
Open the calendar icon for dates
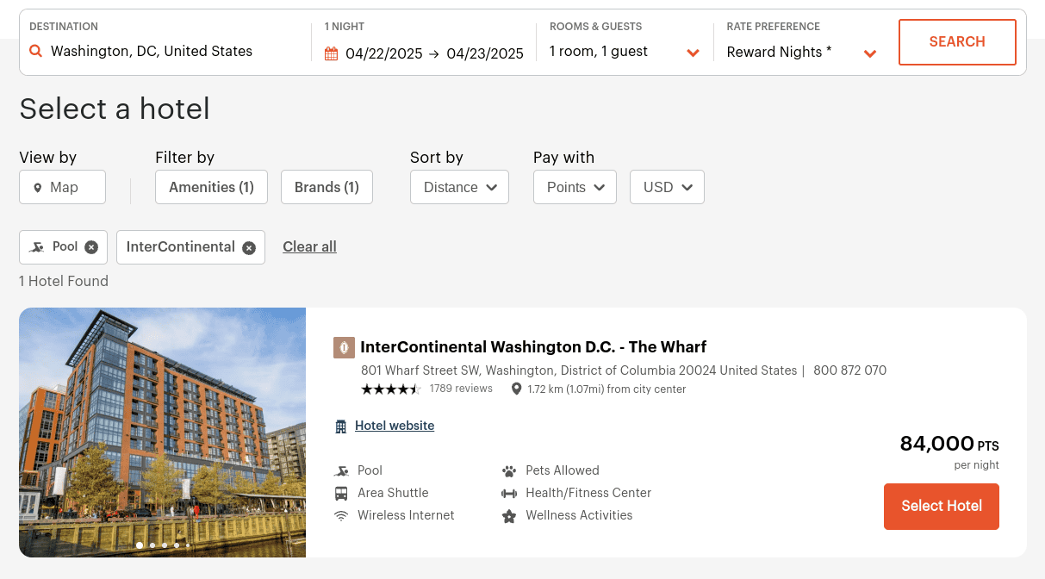pyautogui.click(x=332, y=53)
